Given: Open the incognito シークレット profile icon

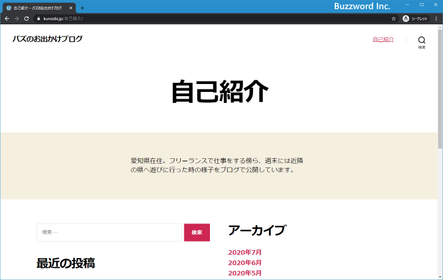Looking at the screenshot, I should [x=415, y=19].
